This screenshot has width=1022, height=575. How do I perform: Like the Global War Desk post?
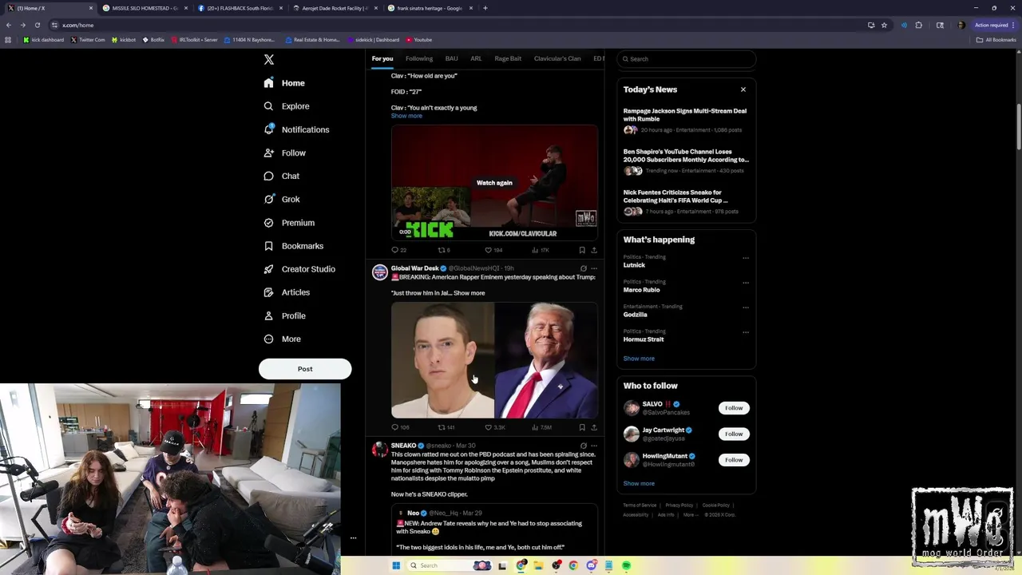click(494, 428)
